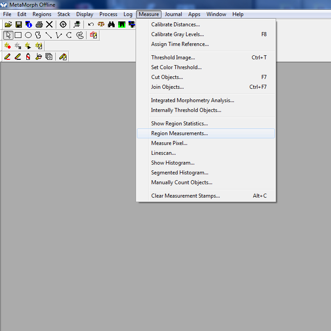Open the Stack menu
Image resolution: width=331 pixels, height=331 pixels.
coord(64,14)
